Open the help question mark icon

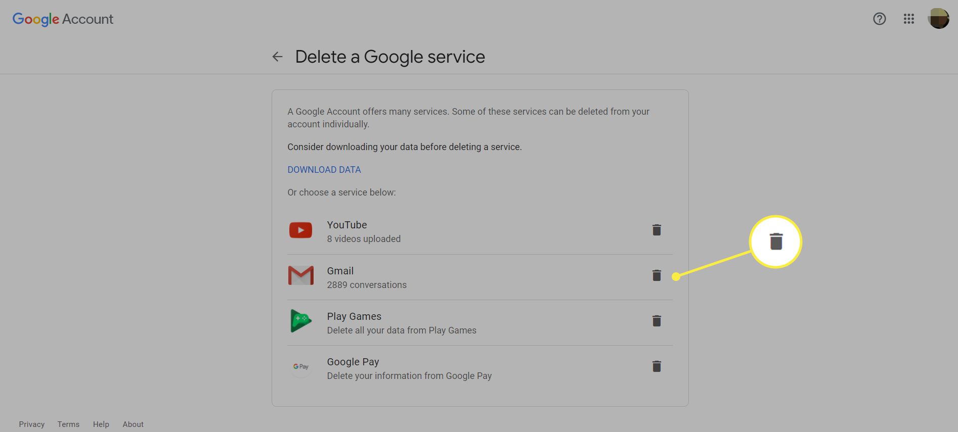click(x=880, y=19)
